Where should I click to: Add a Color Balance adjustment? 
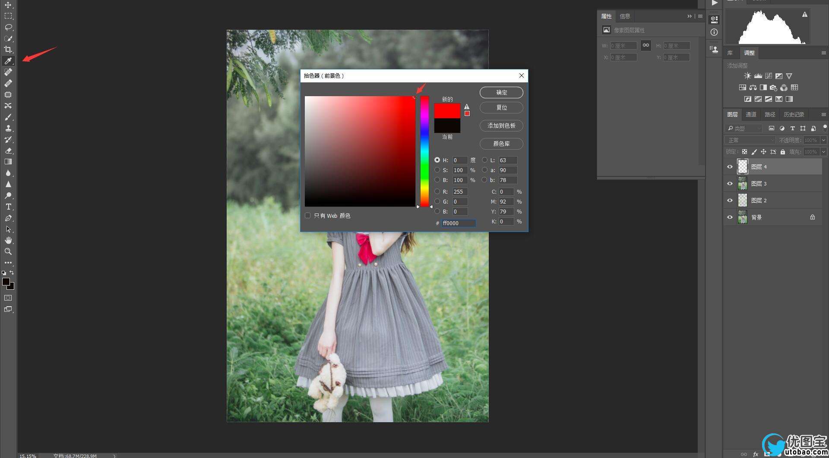click(x=753, y=88)
